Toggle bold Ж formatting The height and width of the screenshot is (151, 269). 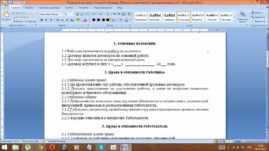(42, 20)
